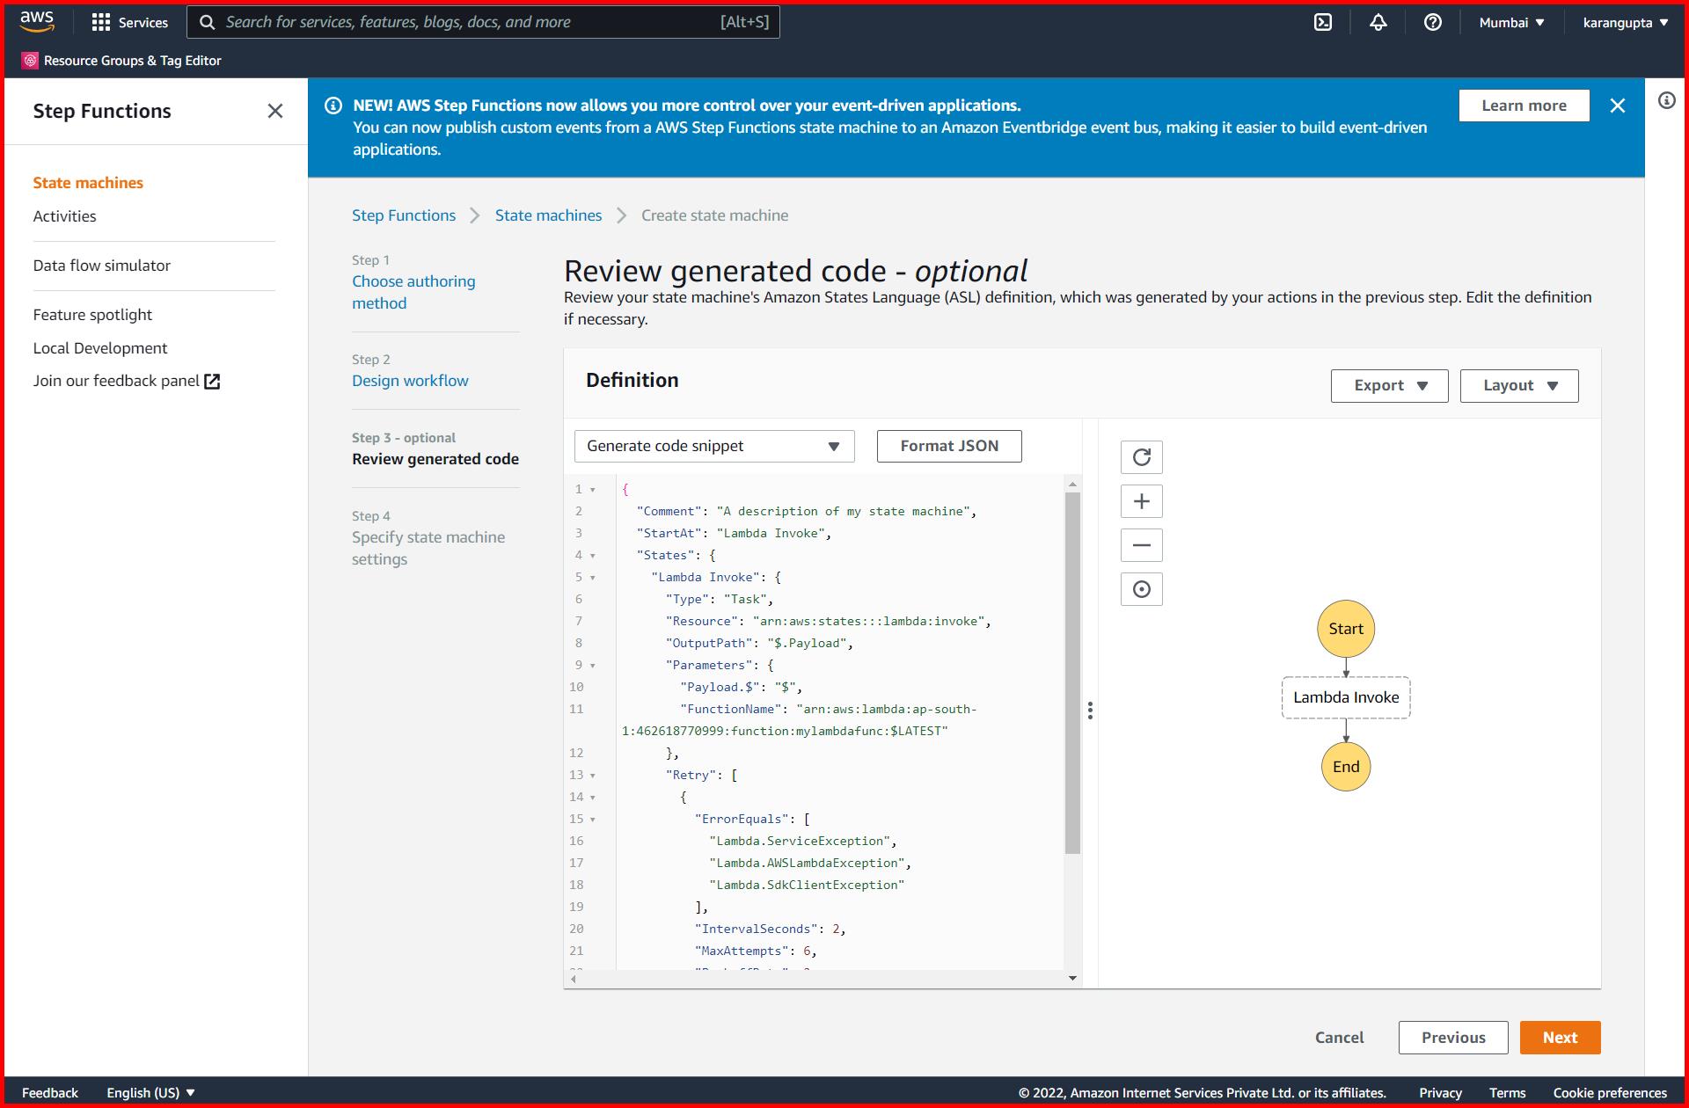Screen dimensions: 1689x1108
Task: Open the info panel on the far right
Action: [x=1665, y=101]
